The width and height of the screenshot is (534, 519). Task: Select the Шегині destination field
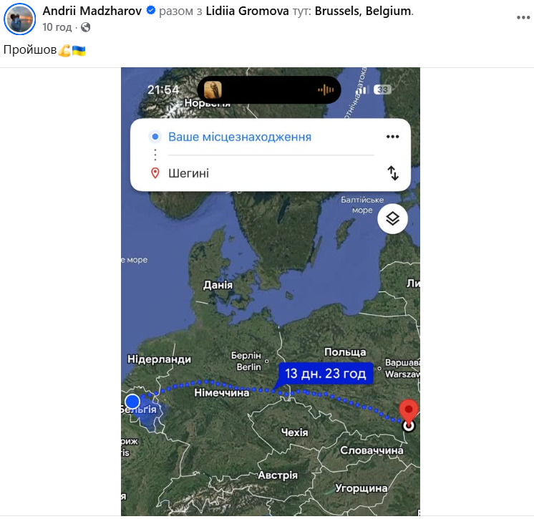click(188, 173)
